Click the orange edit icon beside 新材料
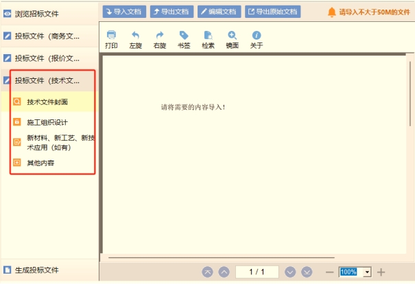 (17, 143)
